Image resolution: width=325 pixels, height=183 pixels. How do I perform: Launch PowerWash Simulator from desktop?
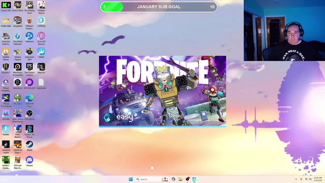click(18, 39)
